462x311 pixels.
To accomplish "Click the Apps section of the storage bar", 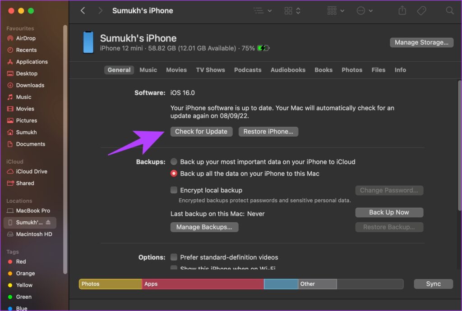I will [x=203, y=284].
